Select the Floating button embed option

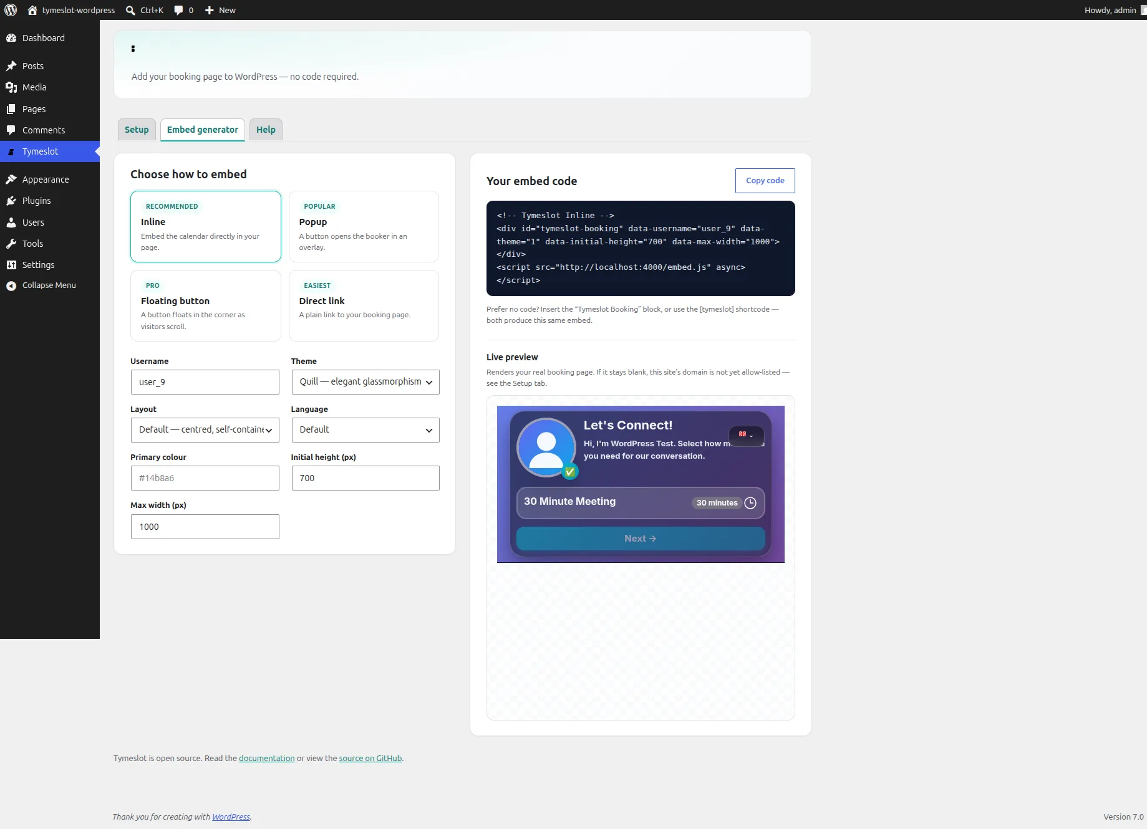point(206,305)
